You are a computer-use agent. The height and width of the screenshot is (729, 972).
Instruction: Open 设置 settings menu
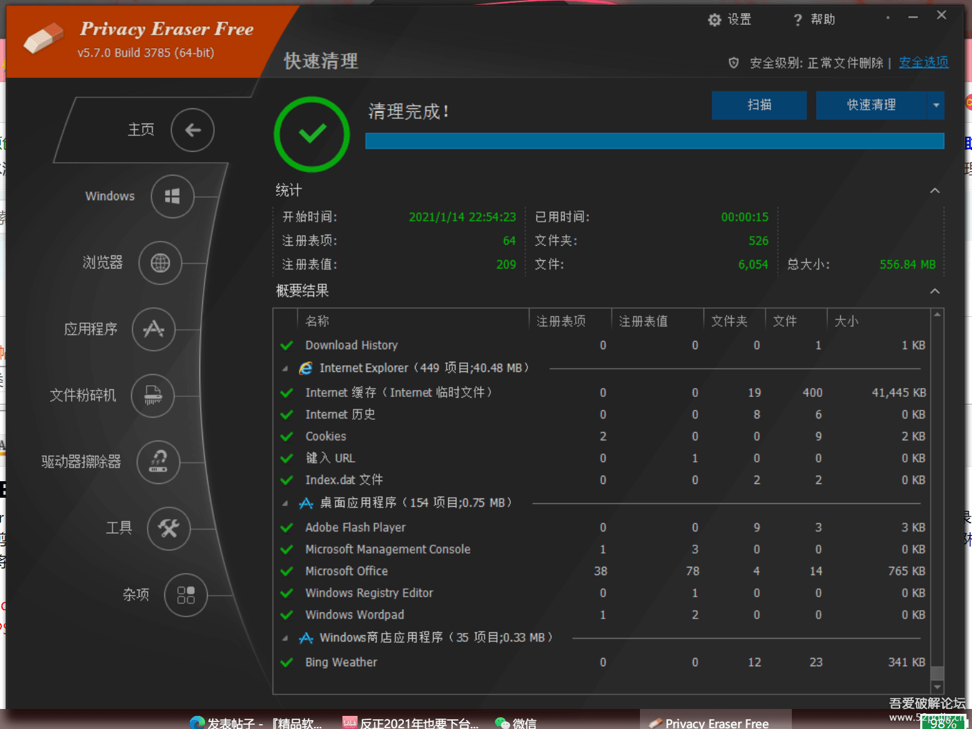730,19
